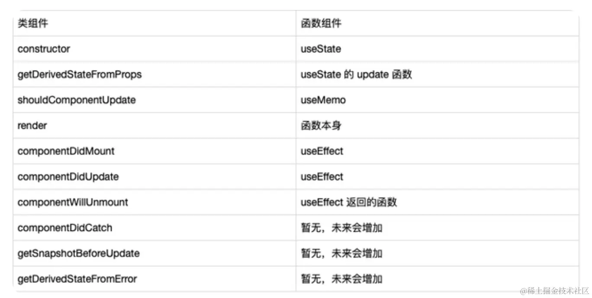Select the getSnapshotBeforeUpdate cell

(x=78, y=253)
